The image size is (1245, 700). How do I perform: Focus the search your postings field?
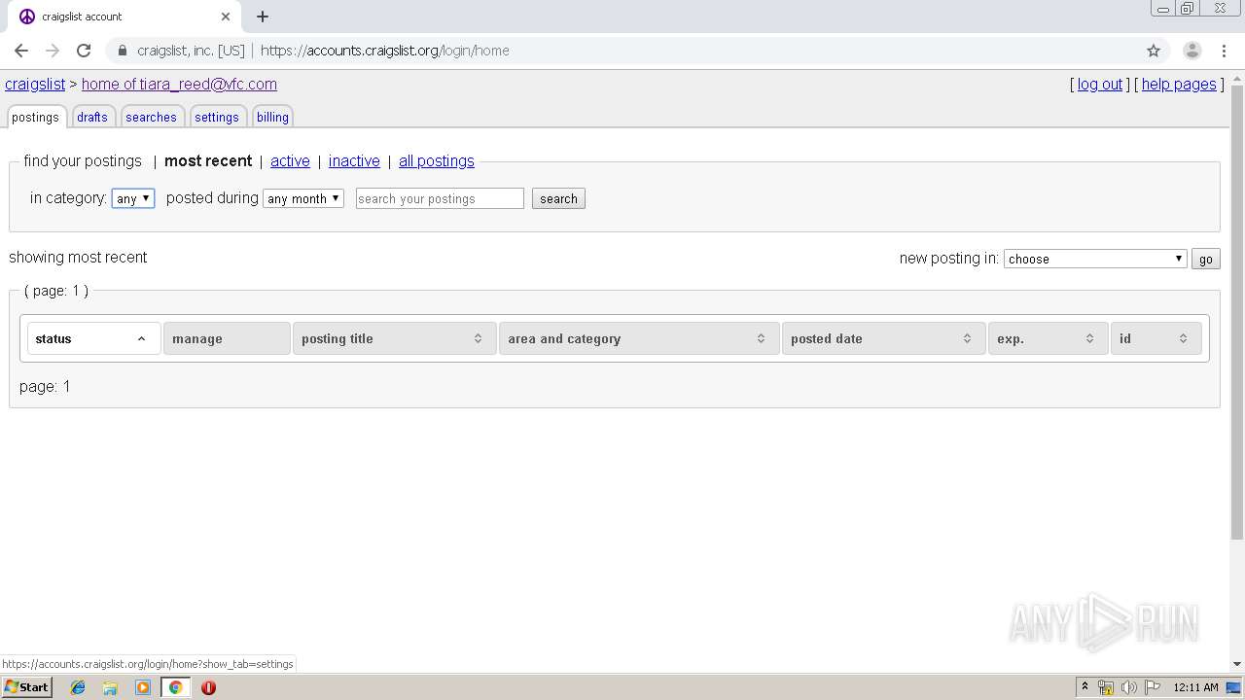pyautogui.click(x=440, y=198)
